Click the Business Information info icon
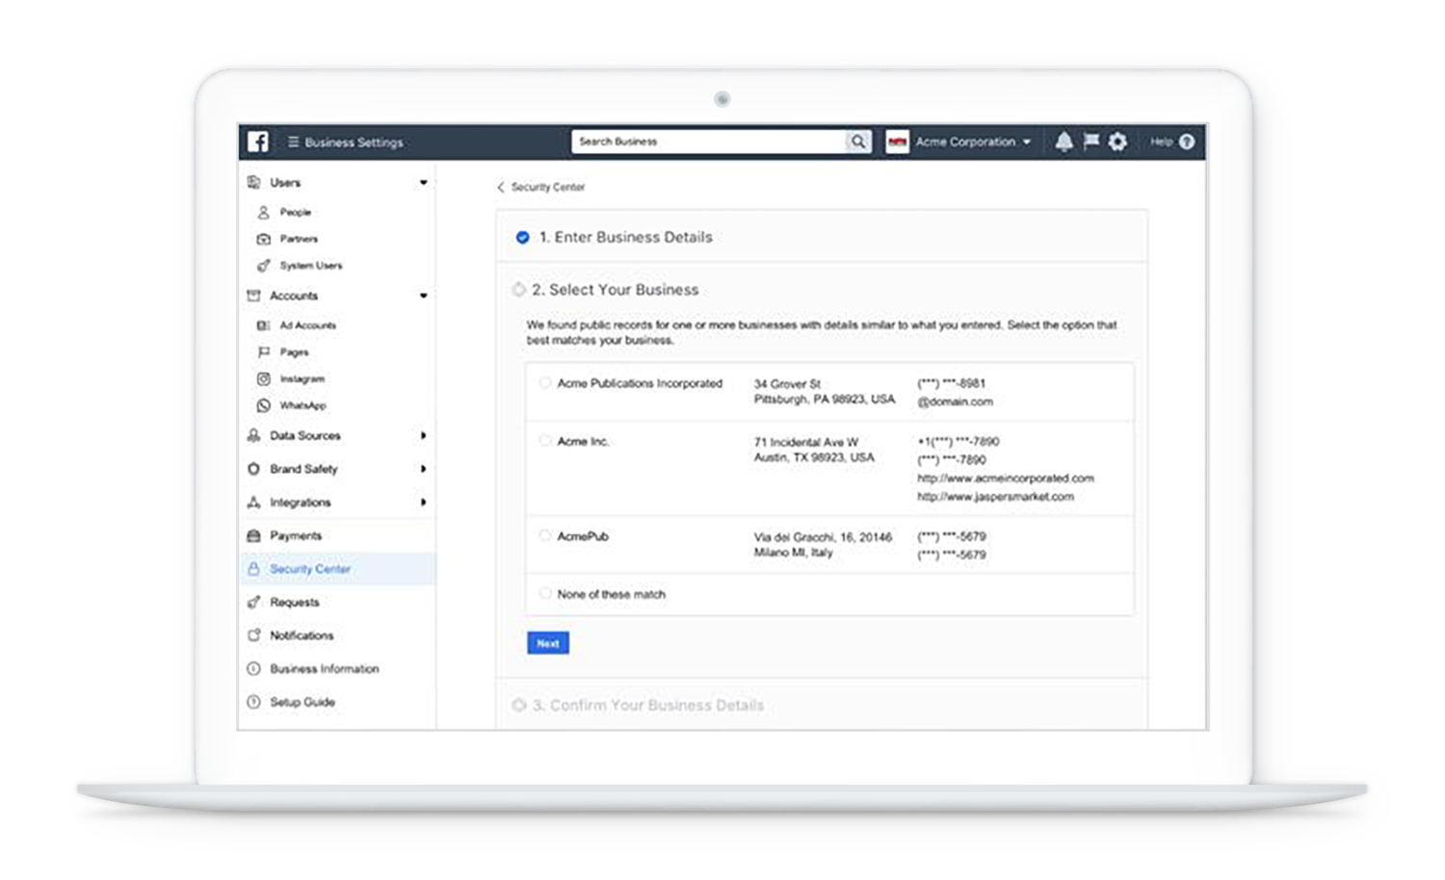Image resolution: width=1445 pixels, height=880 pixels. (253, 668)
